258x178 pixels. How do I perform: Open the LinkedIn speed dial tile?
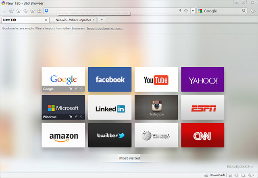[x=110, y=107]
